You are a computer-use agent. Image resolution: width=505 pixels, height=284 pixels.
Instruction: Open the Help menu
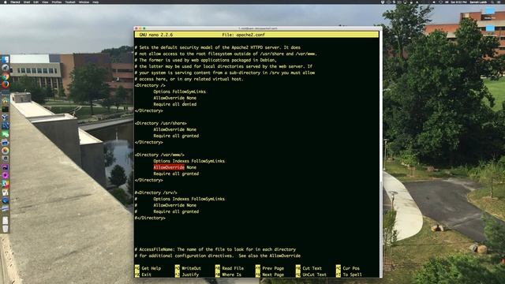click(95, 2)
